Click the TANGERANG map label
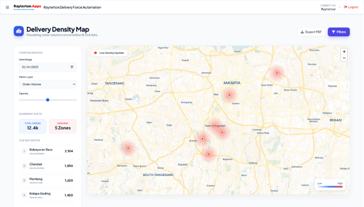 [x=115, y=83]
